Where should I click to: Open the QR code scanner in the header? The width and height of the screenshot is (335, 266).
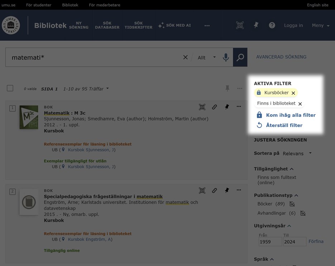coord(240,25)
